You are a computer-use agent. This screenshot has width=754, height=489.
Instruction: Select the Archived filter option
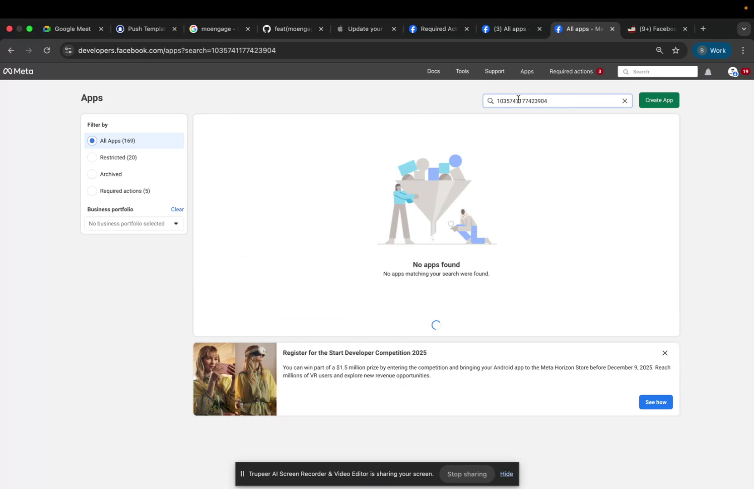point(92,174)
